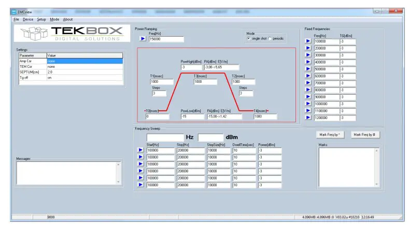
Task: Click the T3[msec] input field
Action: 205,82
